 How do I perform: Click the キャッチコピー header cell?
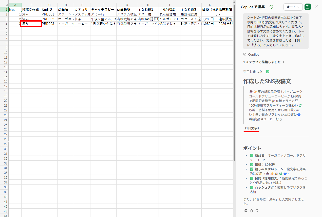point(103,9)
